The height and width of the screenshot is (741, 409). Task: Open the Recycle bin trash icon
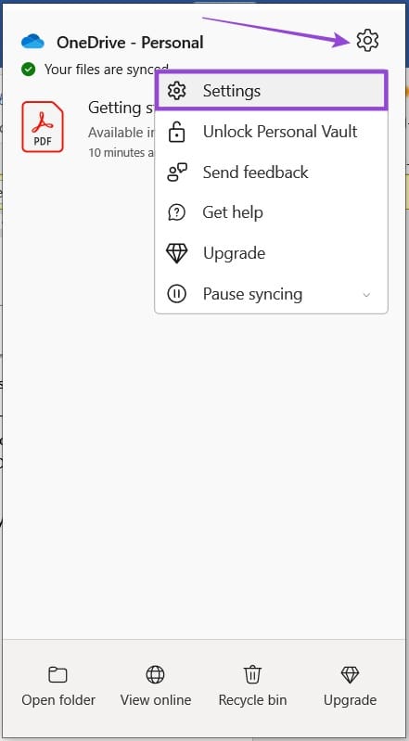252,674
